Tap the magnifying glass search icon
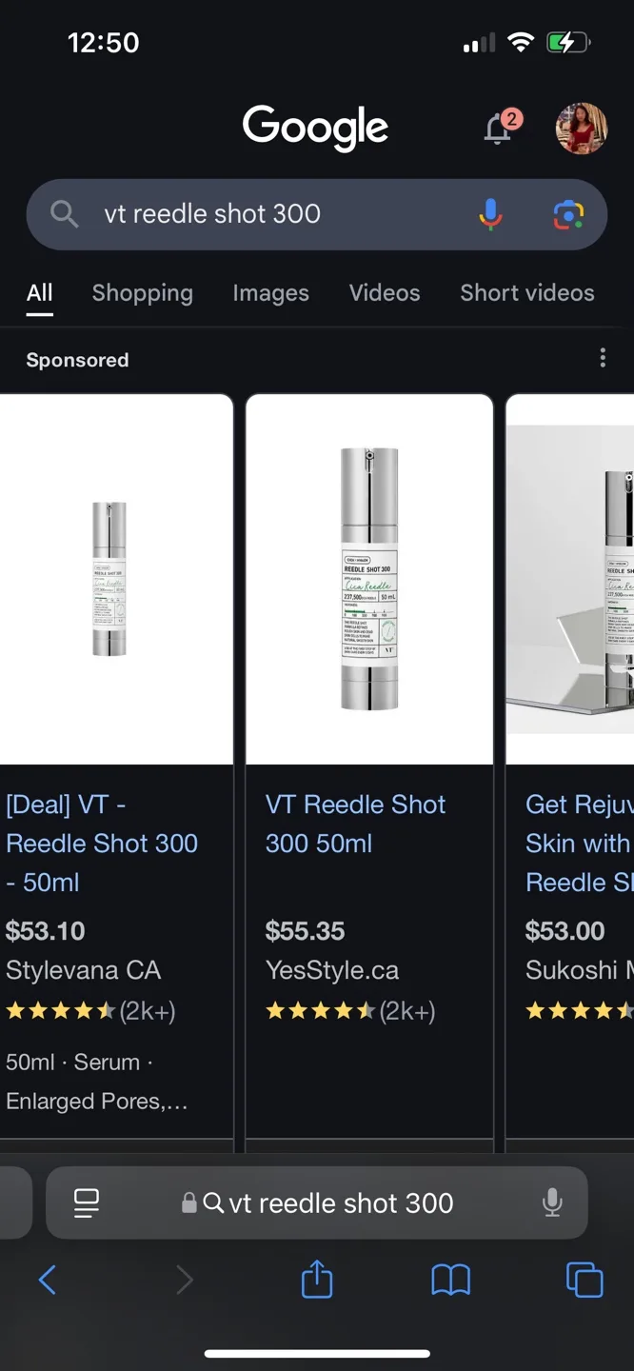The width and height of the screenshot is (634, 1371). tap(63, 214)
